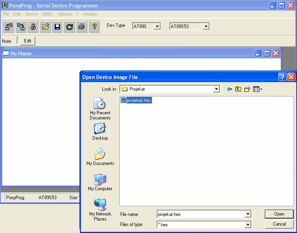
Task: Click the No Name window document icon
Action: coord(6,53)
